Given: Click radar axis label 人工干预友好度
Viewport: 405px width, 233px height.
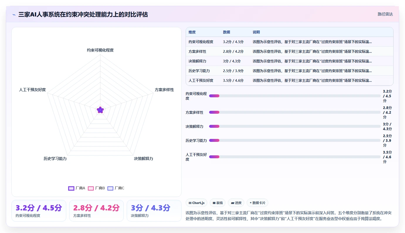Looking at the screenshot, I should point(33,90).
